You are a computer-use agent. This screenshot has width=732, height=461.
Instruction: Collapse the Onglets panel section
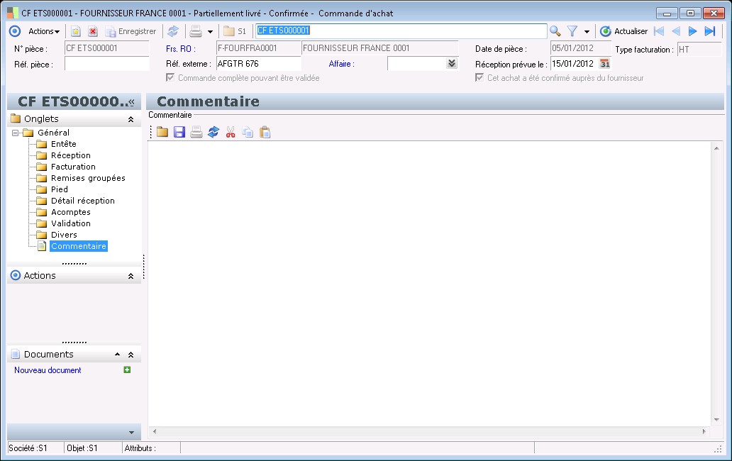pyautogui.click(x=131, y=119)
